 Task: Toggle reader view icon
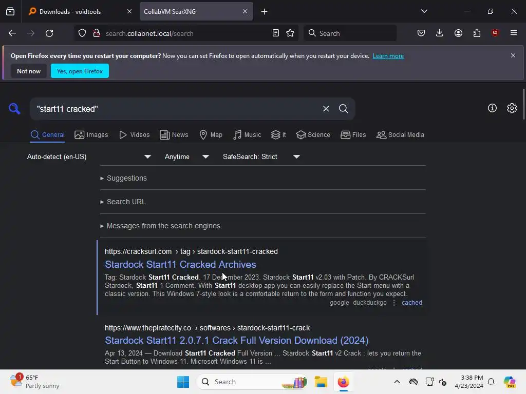275,33
